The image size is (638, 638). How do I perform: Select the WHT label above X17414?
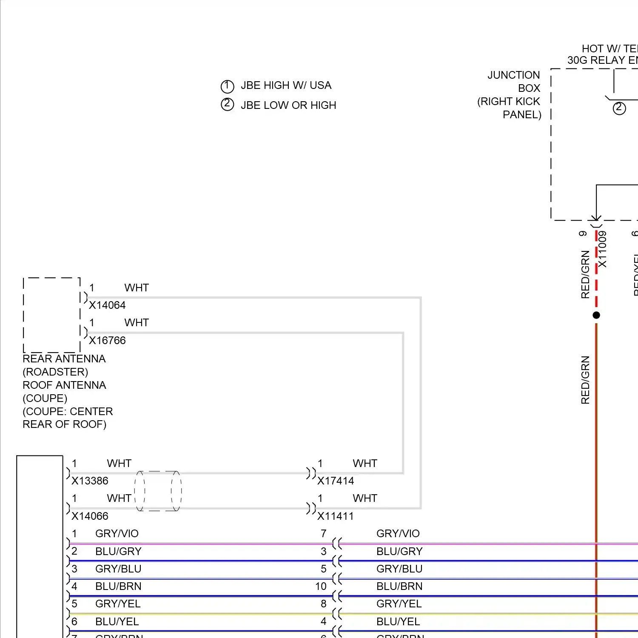tap(365, 464)
